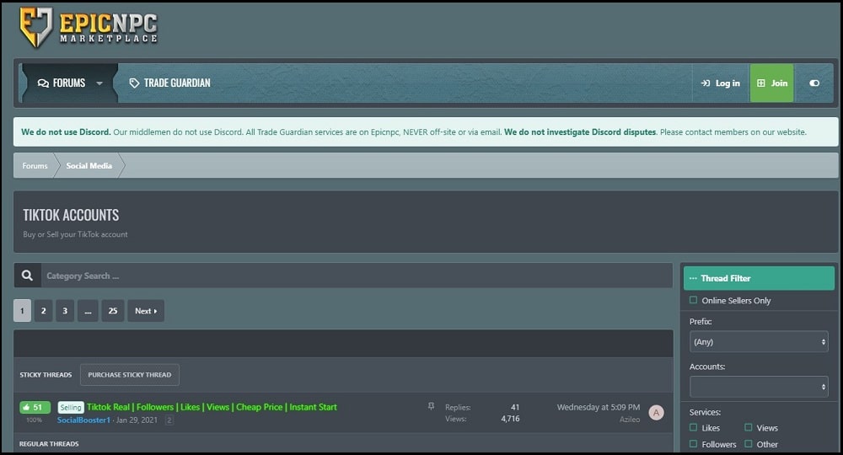This screenshot has width=843, height=455.
Task: Select page 1 in pagination
Action: point(22,311)
